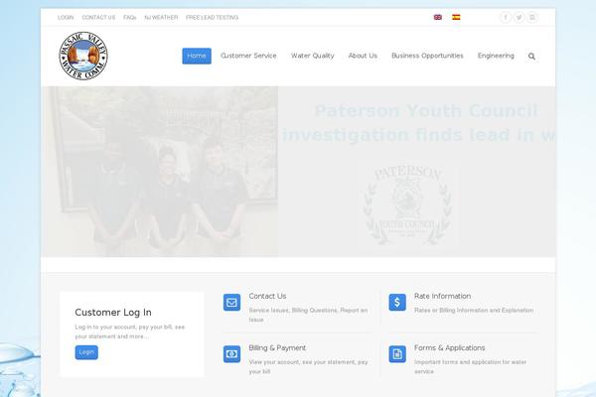Open the Contact Us heading link

pyautogui.click(x=267, y=296)
